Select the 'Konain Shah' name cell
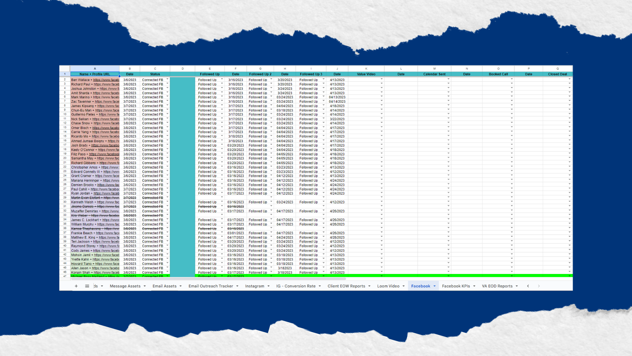Screen dimensions: 632x356 [95, 272]
